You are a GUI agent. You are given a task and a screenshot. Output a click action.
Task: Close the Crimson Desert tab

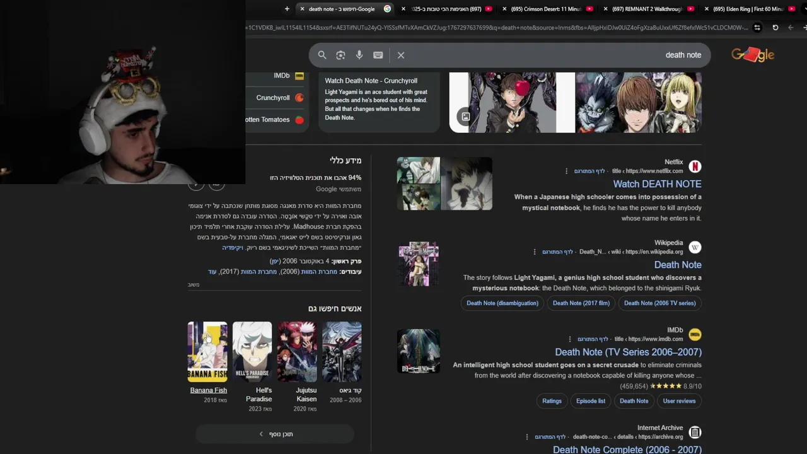coord(505,9)
